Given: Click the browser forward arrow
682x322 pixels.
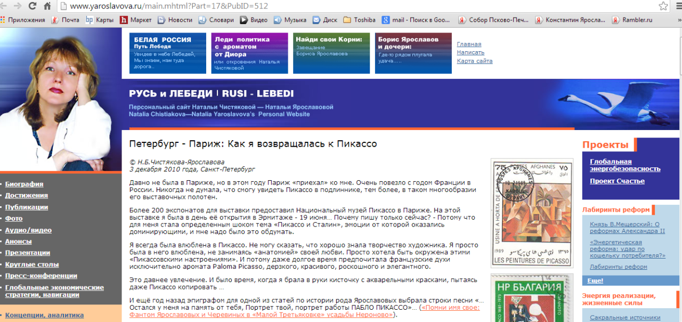Looking at the screenshot, I should [x=19, y=6].
